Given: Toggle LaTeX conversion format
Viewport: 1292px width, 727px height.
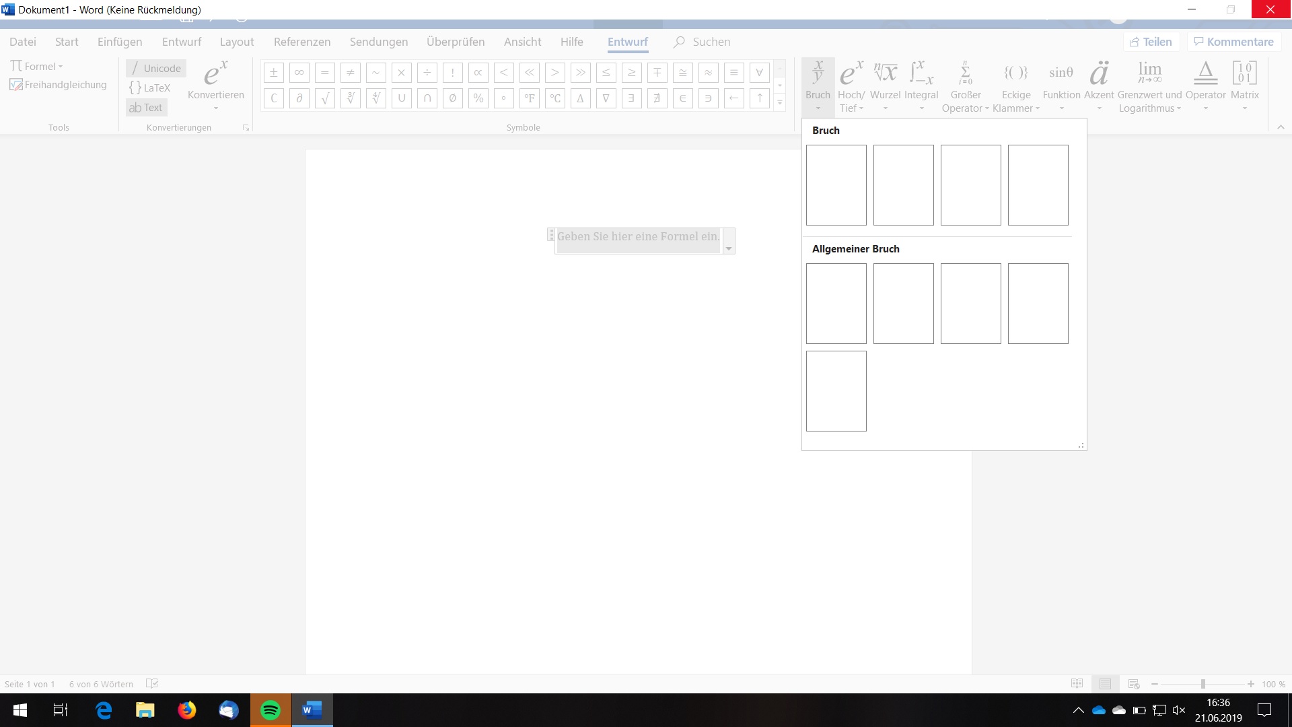Looking at the screenshot, I should [x=150, y=88].
